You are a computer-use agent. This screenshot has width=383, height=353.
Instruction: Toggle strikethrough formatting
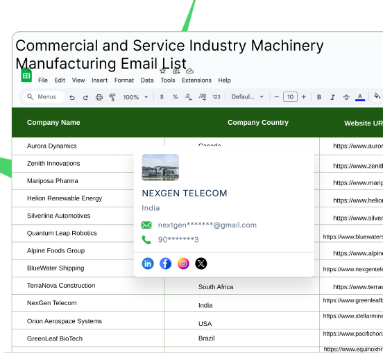(346, 97)
